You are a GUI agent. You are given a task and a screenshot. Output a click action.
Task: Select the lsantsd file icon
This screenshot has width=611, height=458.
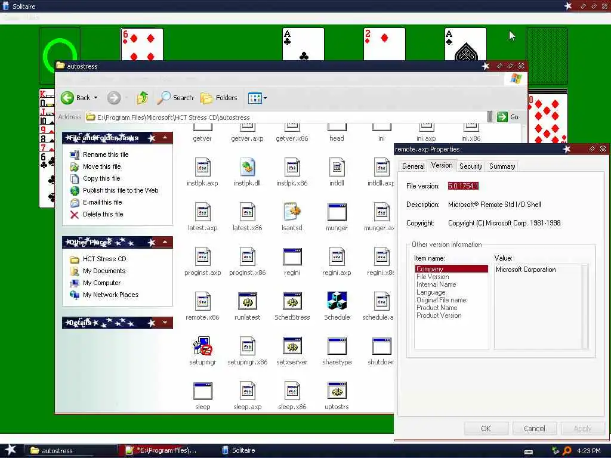tap(292, 212)
